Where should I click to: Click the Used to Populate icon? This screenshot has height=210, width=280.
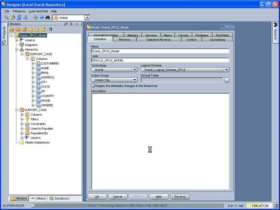pyautogui.click(x=27, y=128)
